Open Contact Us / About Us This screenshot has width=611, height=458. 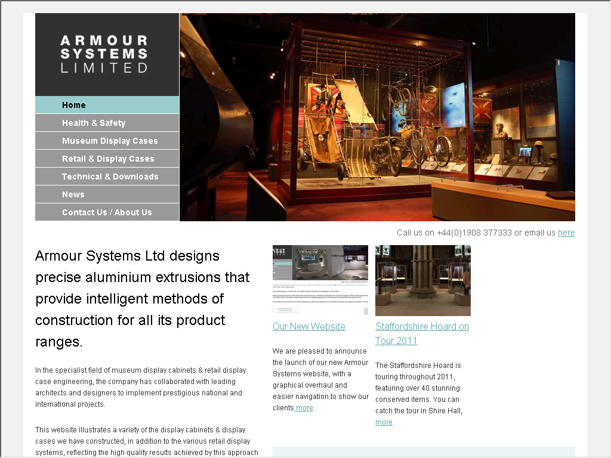107,212
